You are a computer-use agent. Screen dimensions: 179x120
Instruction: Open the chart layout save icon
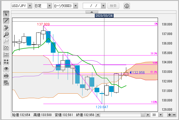point(6,83)
